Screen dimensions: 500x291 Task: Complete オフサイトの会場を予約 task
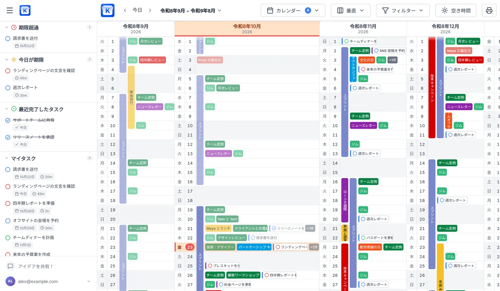[x=8, y=221]
